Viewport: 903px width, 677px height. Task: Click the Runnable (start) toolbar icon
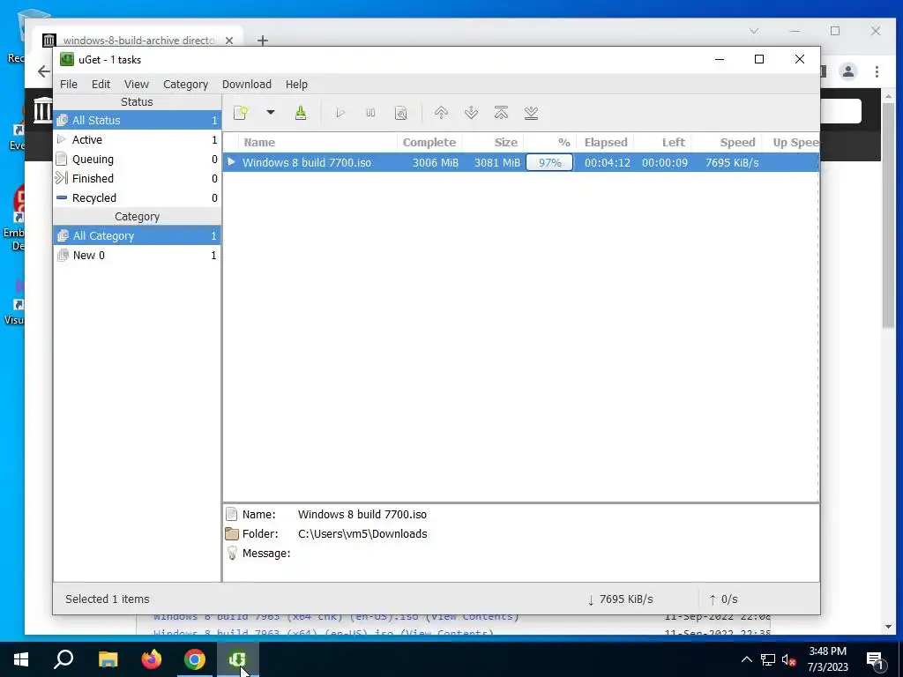340,113
